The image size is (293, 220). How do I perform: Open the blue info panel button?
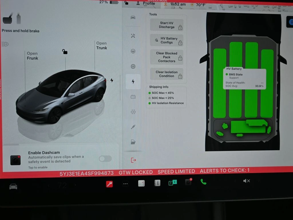(290, 22)
